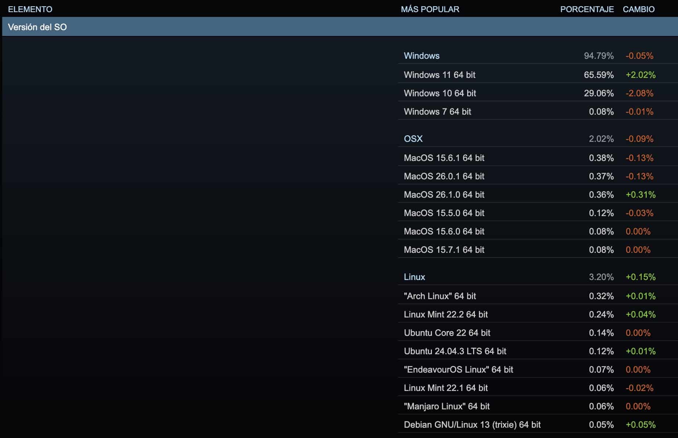678x438 pixels.
Task: Click the "Manjaro Linux" 64 bit row
Action: (538, 406)
